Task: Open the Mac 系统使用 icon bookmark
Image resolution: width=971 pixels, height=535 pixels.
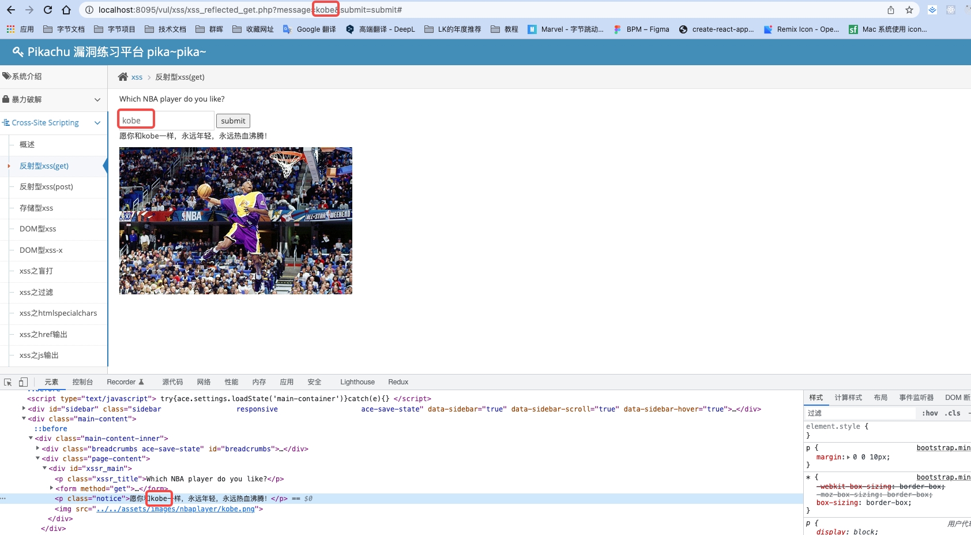Action: click(x=888, y=29)
